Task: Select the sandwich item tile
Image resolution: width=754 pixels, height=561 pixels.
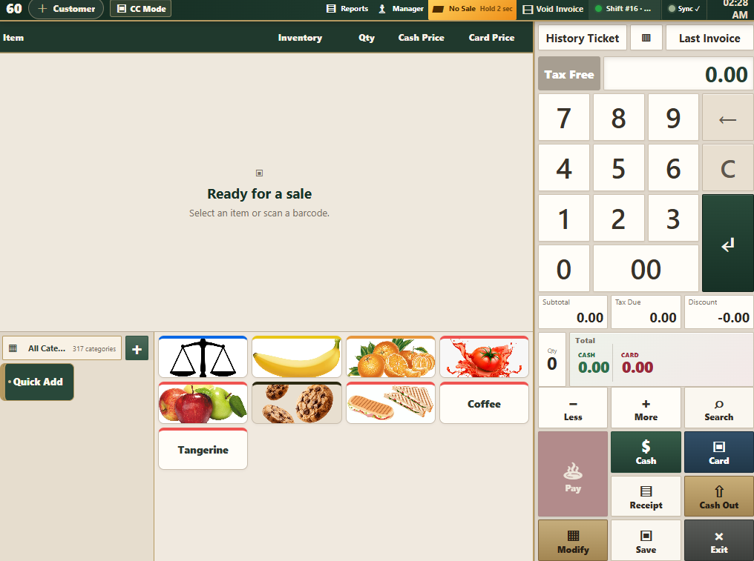Action: pos(390,403)
